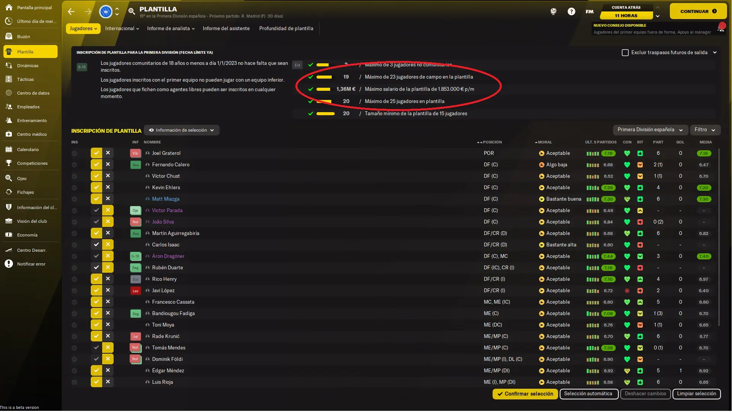Click the club badge icon in header
Viewport: 732px width, 412px height.
coord(106,11)
